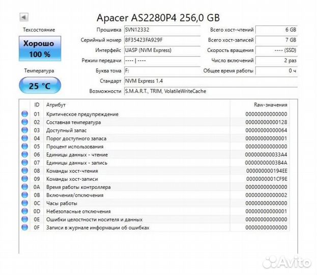Click the Буква тома field showing F:
This screenshot has width=317, height=275.
[x=162, y=71]
